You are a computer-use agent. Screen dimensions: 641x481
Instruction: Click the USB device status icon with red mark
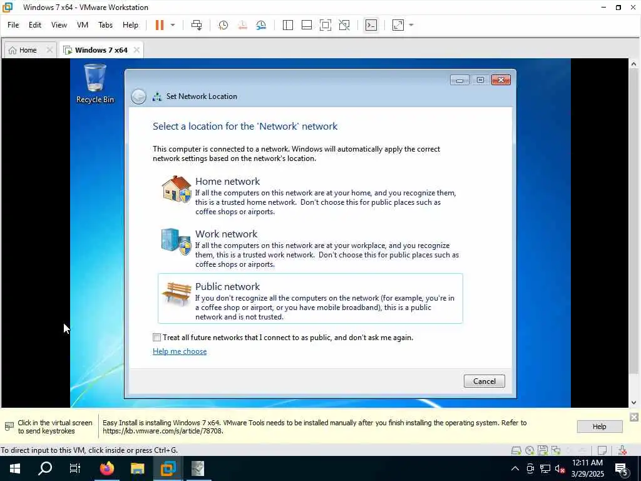(622, 450)
